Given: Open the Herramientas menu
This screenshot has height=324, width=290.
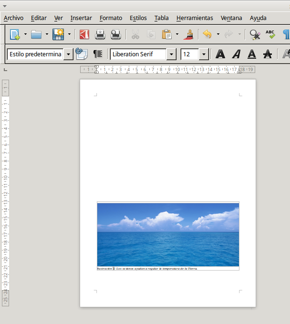Looking at the screenshot, I should tap(195, 18).
